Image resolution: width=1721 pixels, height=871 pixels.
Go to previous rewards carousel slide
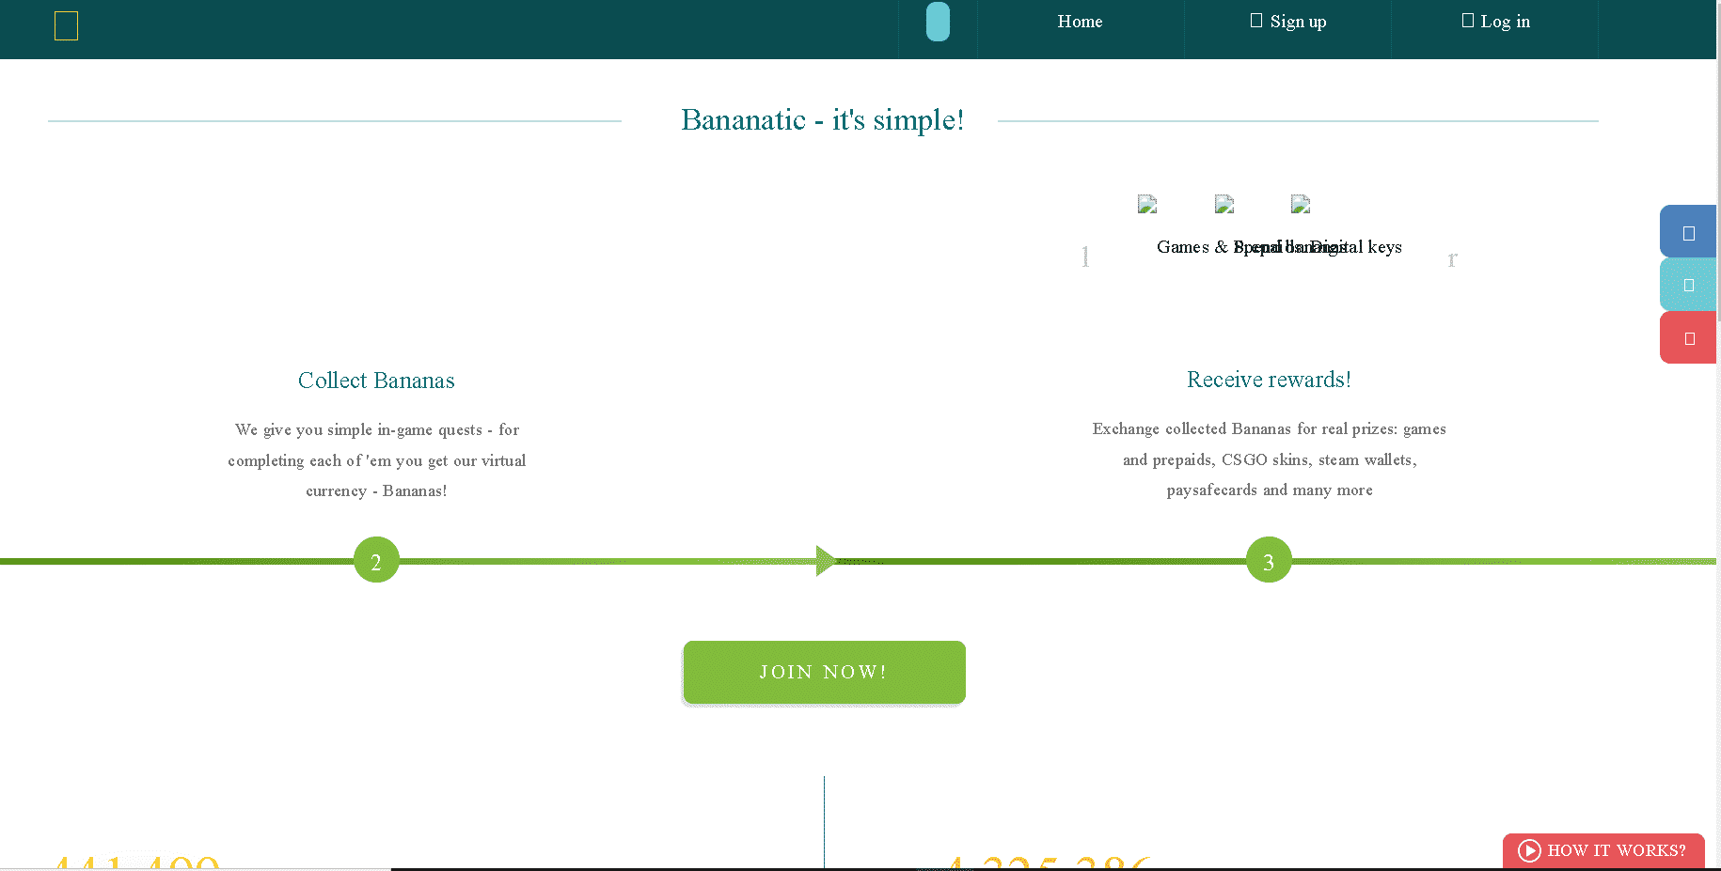(x=1085, y=257)
